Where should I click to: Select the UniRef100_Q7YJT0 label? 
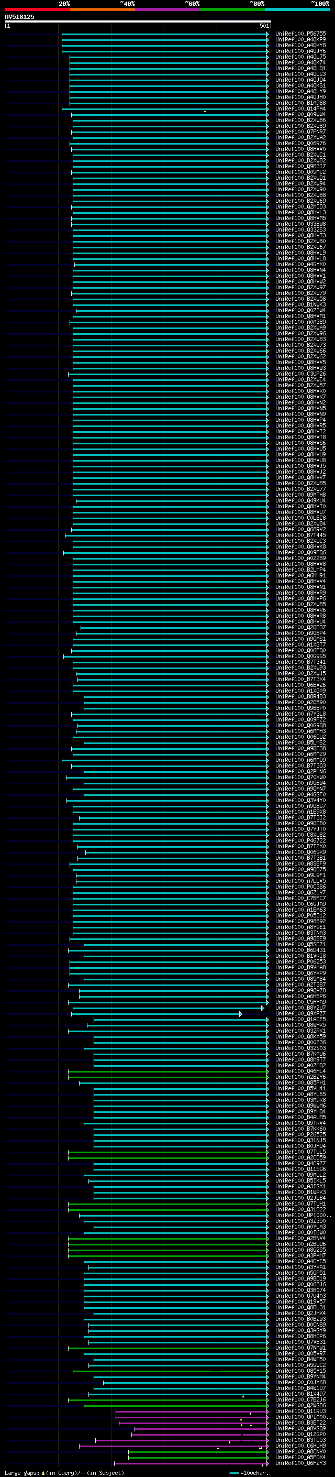click(300, 829)
